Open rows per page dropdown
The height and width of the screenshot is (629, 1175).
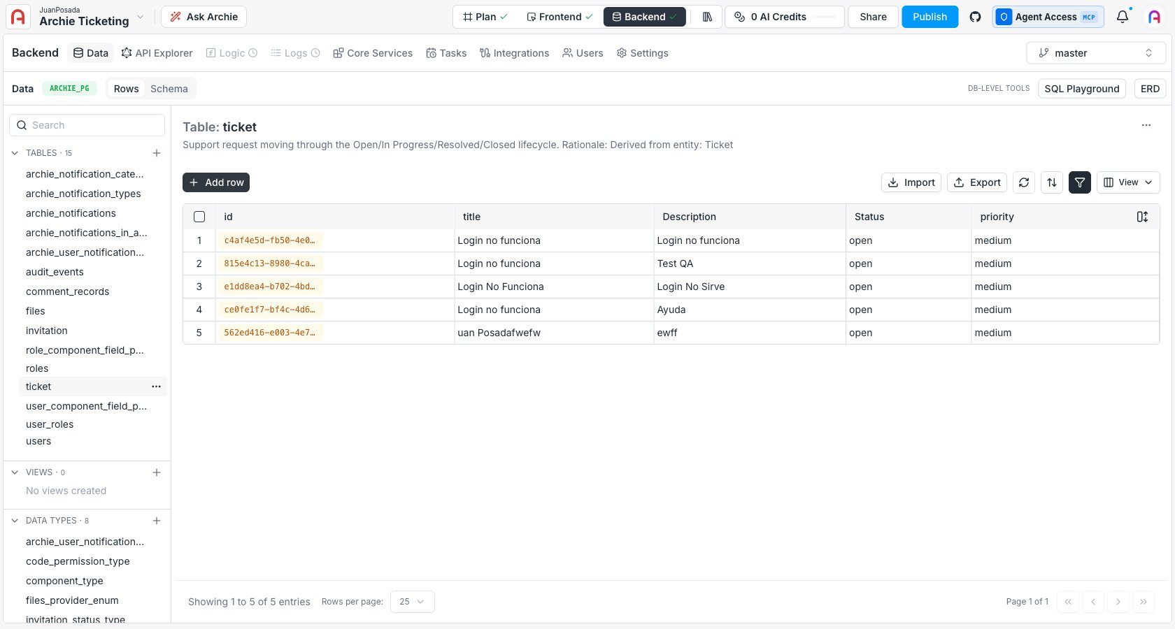(x=412, y=602)
